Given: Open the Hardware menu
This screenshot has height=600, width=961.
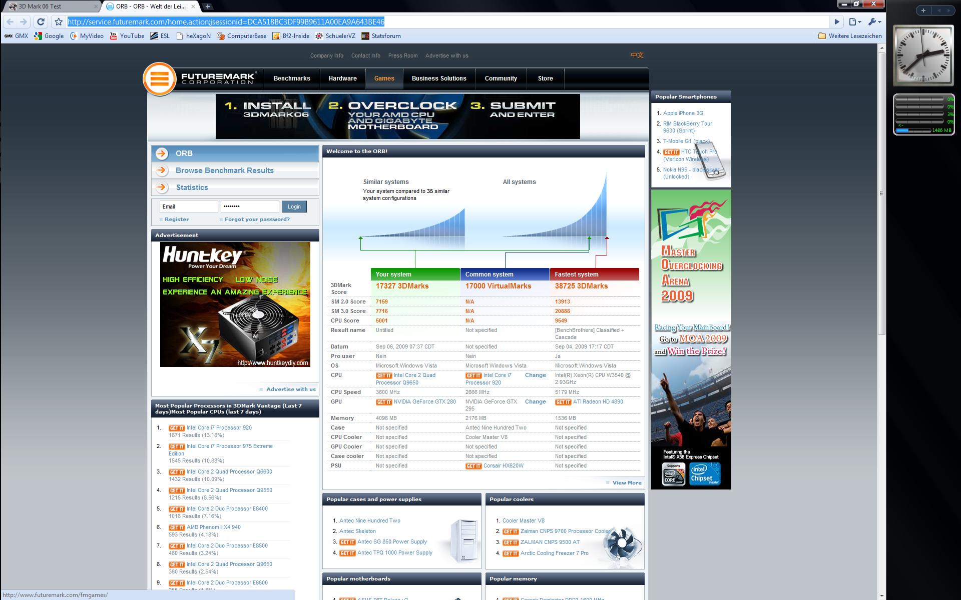Looking at the screenshot, I should tap(343, 78).
